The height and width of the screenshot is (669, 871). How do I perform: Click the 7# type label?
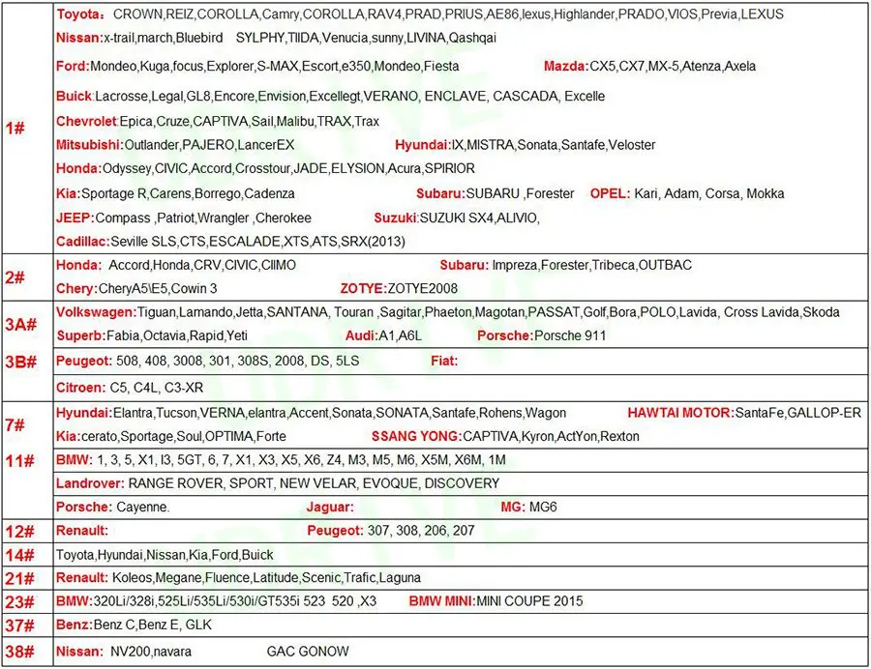15,425
